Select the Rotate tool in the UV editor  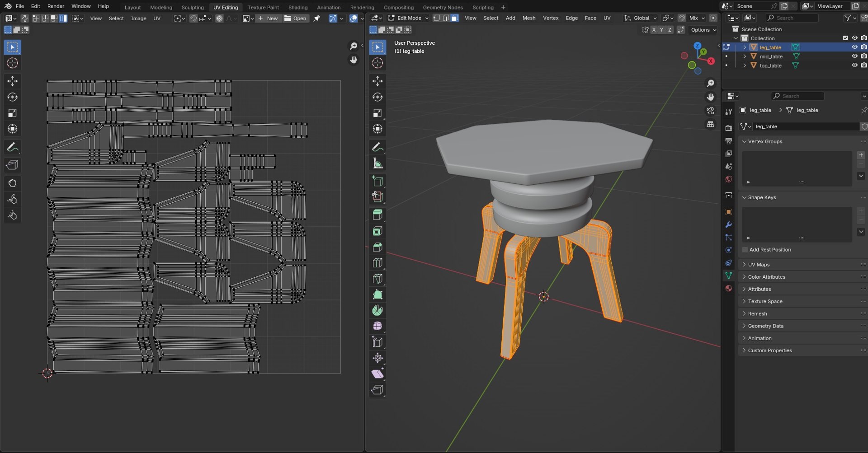coord(13,97)
